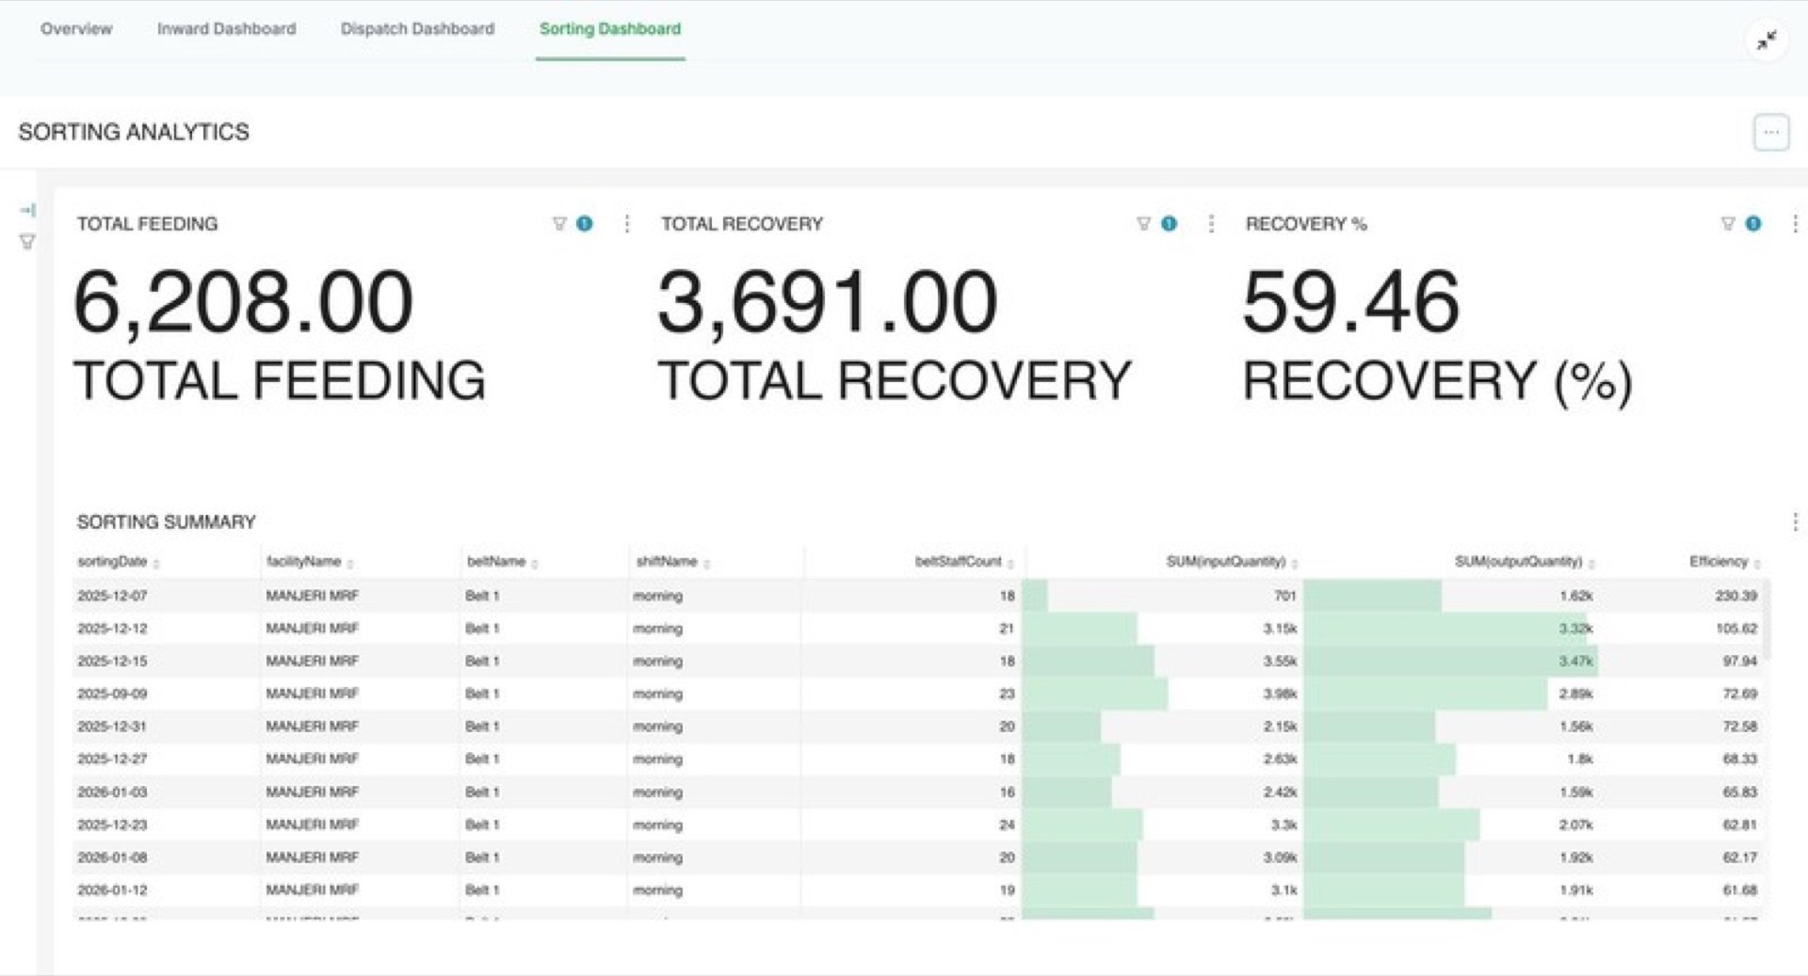
Task: Sort table by beltStaffCount column
Action: [964, 562]
